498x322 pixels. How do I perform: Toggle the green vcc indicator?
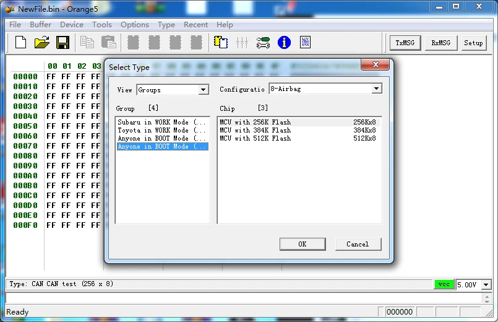click(444, 284)
